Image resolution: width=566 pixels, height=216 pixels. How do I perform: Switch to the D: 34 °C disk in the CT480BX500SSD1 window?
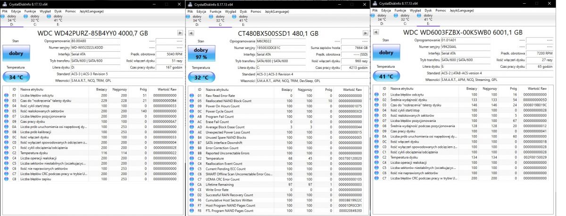[196, 20]
